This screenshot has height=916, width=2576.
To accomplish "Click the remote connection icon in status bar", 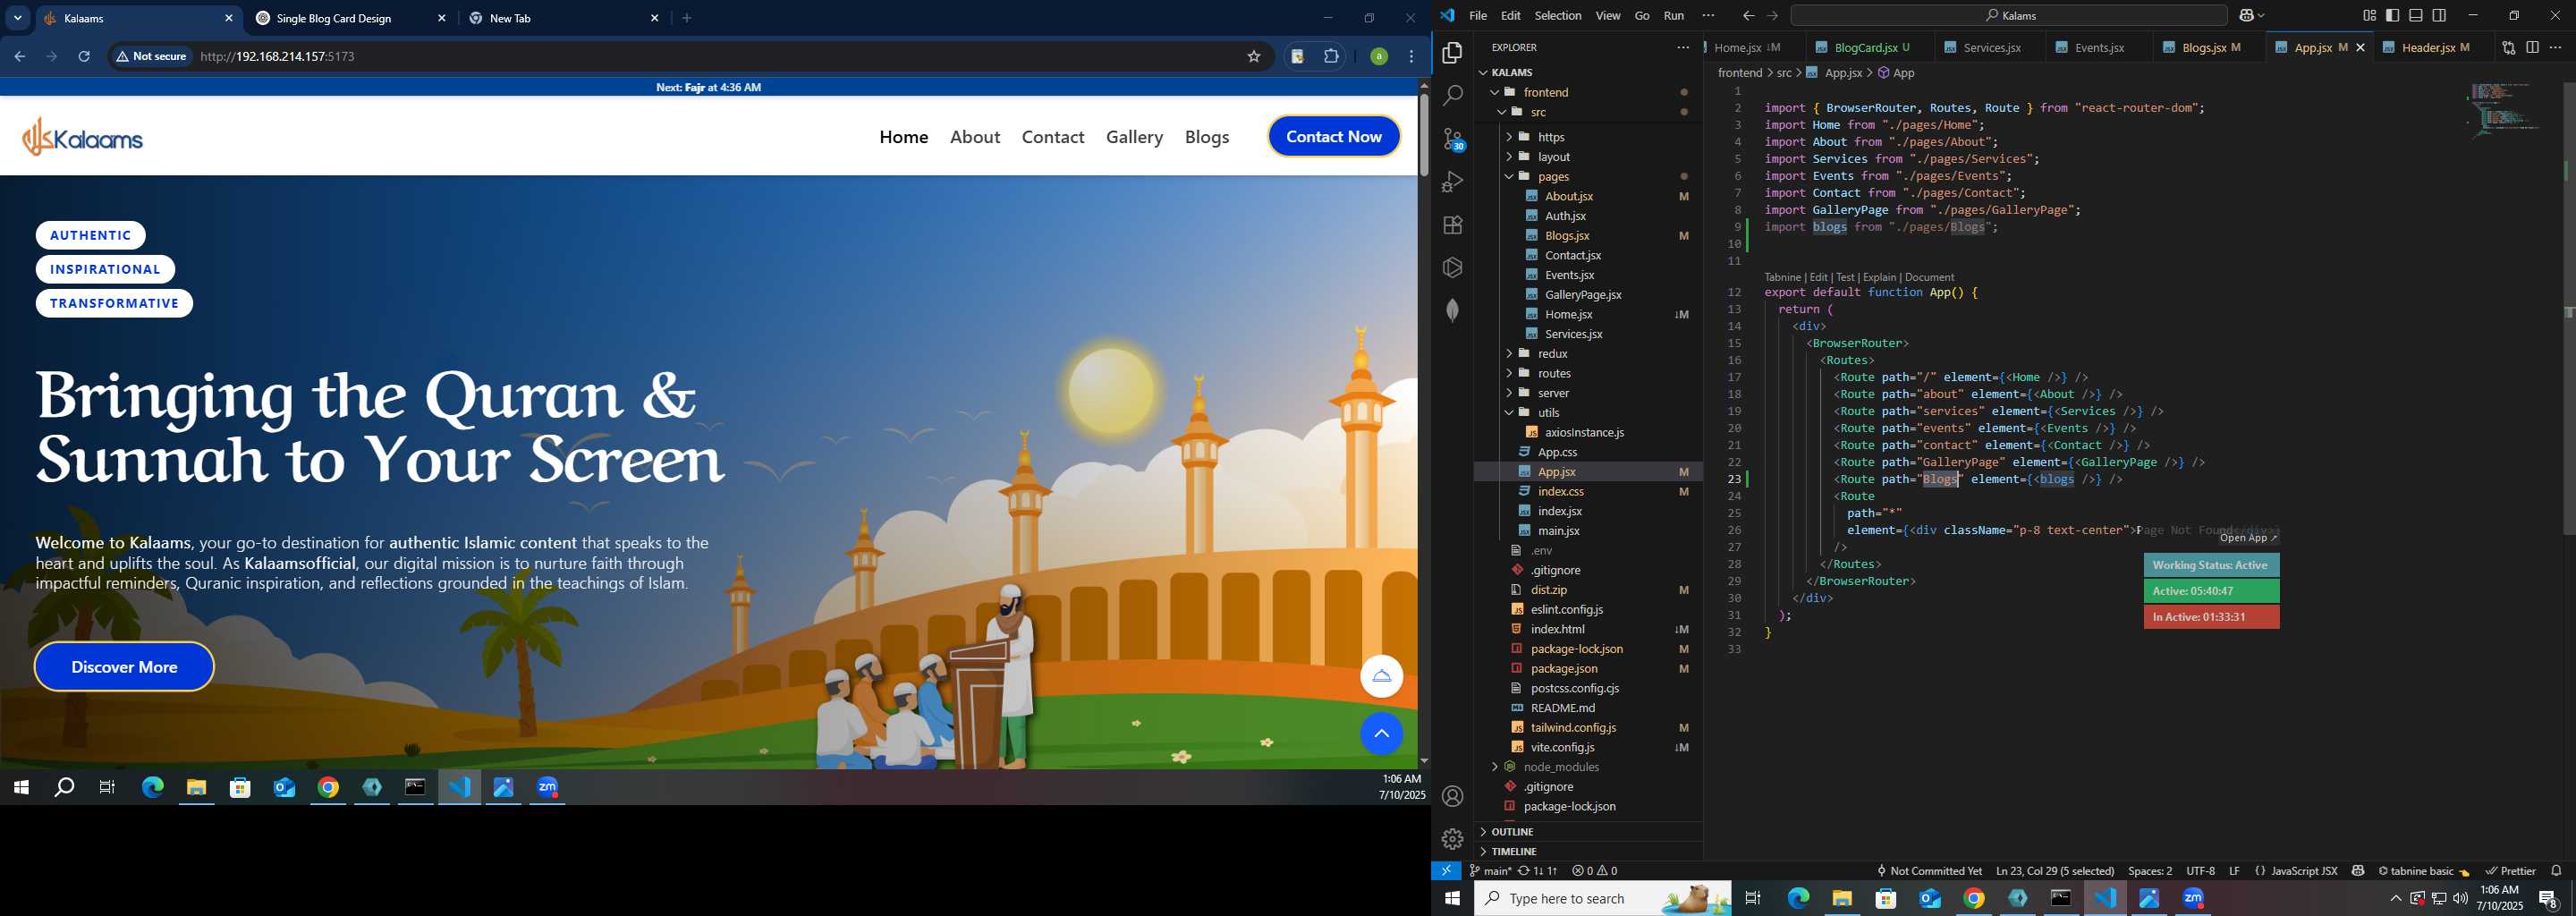I will tap(1446, 871).
